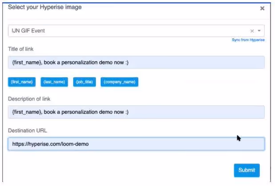
Task: Submit the Hyperise image form
Action: 247,170
